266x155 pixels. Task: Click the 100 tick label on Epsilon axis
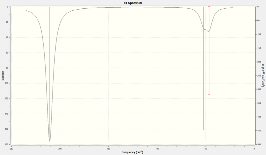click(7, 83)
